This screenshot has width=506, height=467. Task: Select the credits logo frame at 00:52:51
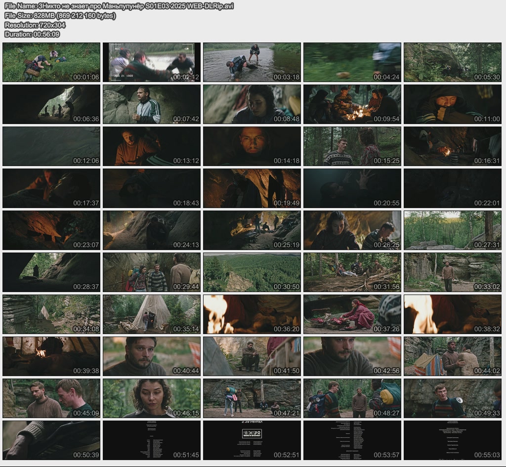tap(252, 440)
